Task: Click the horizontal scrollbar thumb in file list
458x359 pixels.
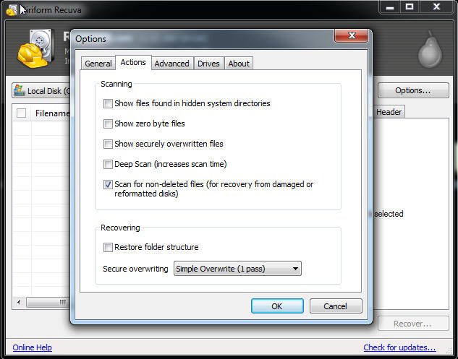Action: (48, 302)
